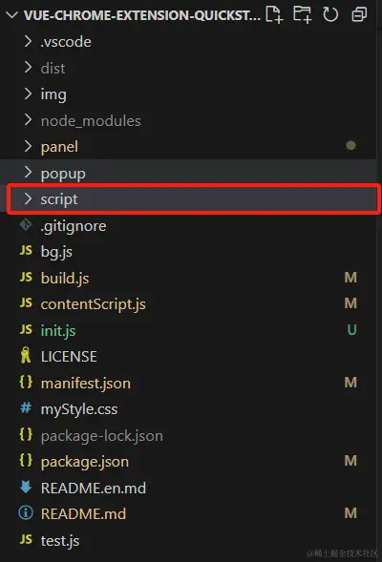Click the download-arrow icon beside README.en.md
382x562 pixels.
point(26,487)
